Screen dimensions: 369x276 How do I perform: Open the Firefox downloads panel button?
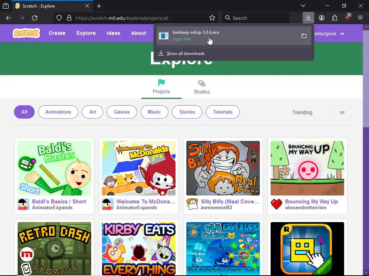pos(308,18)
